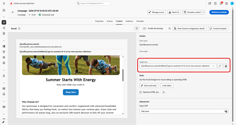
Task: Open the Content template button
Action: tap(218, 28)
